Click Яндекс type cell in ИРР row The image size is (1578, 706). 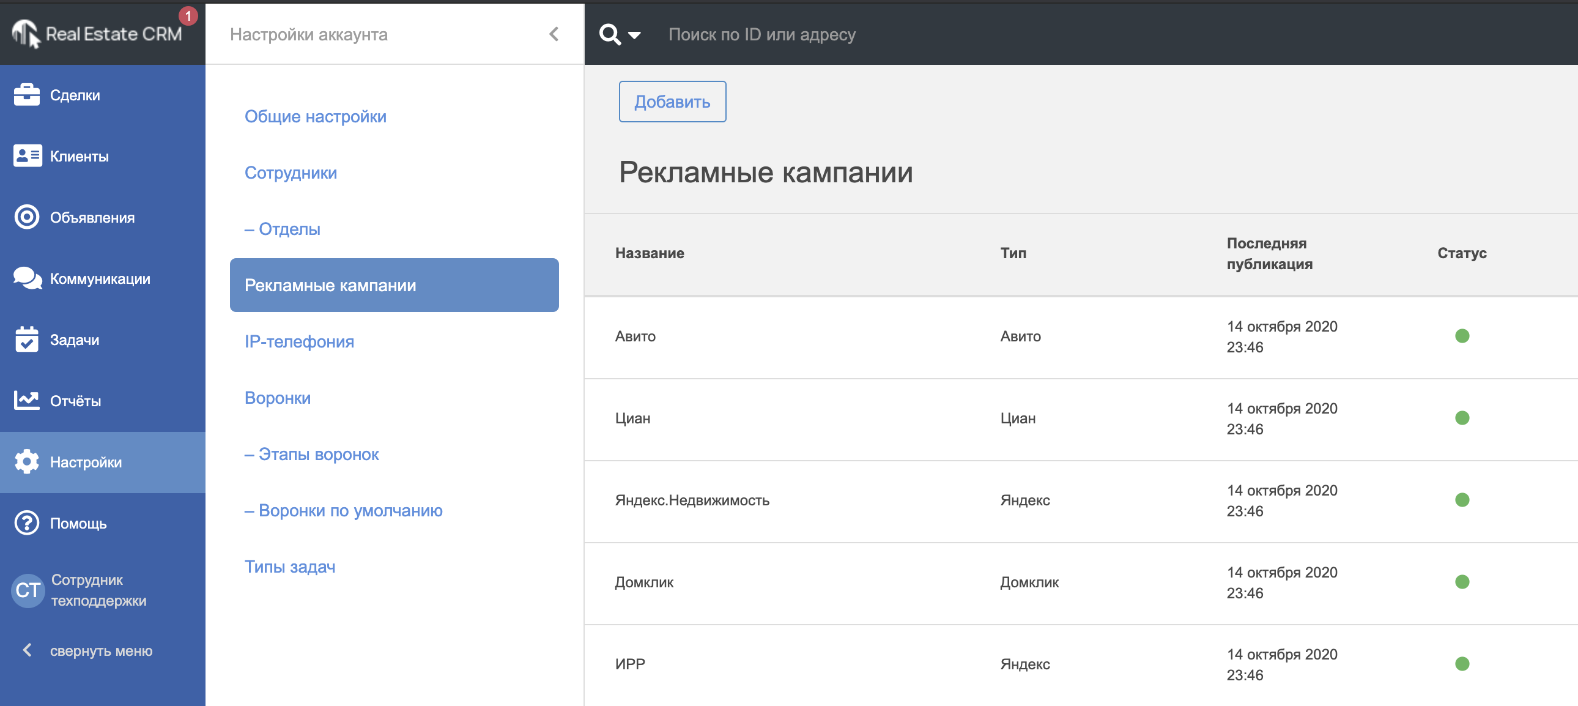tap(1025, 664)
